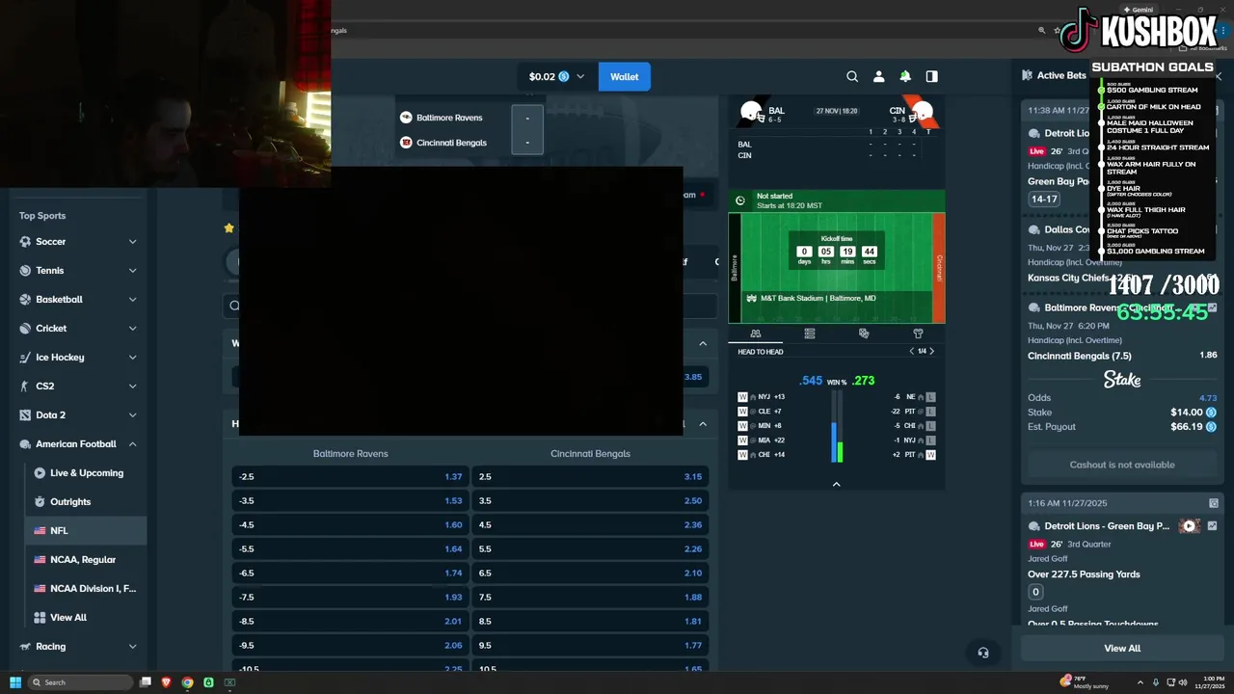Open the user profile icon

coord(878,76)
